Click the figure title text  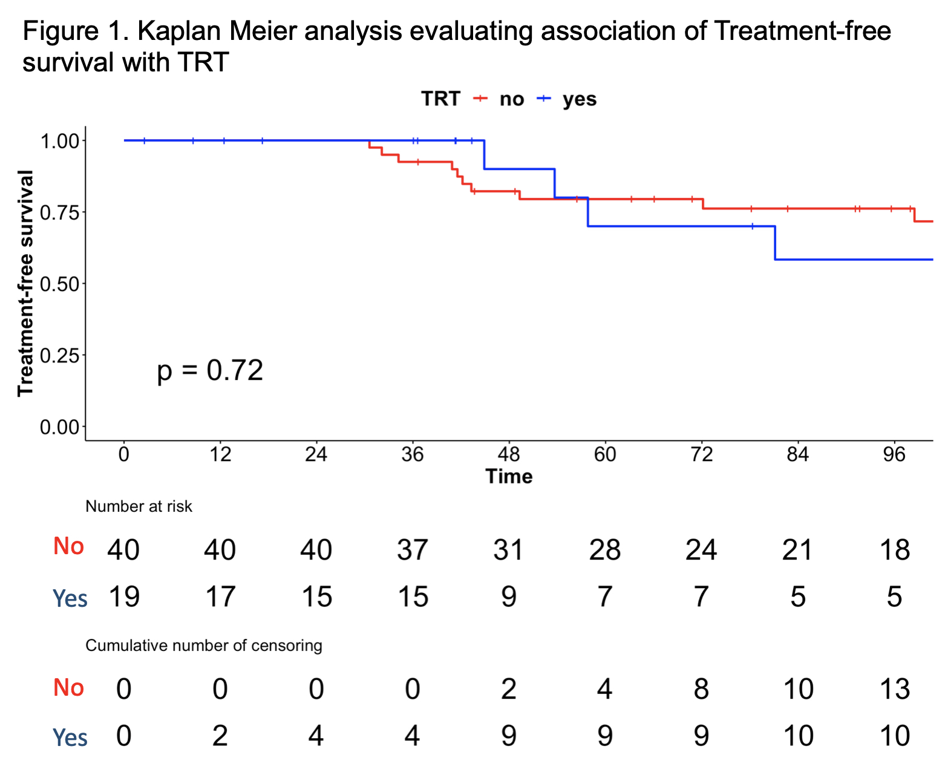coord(456,46)
